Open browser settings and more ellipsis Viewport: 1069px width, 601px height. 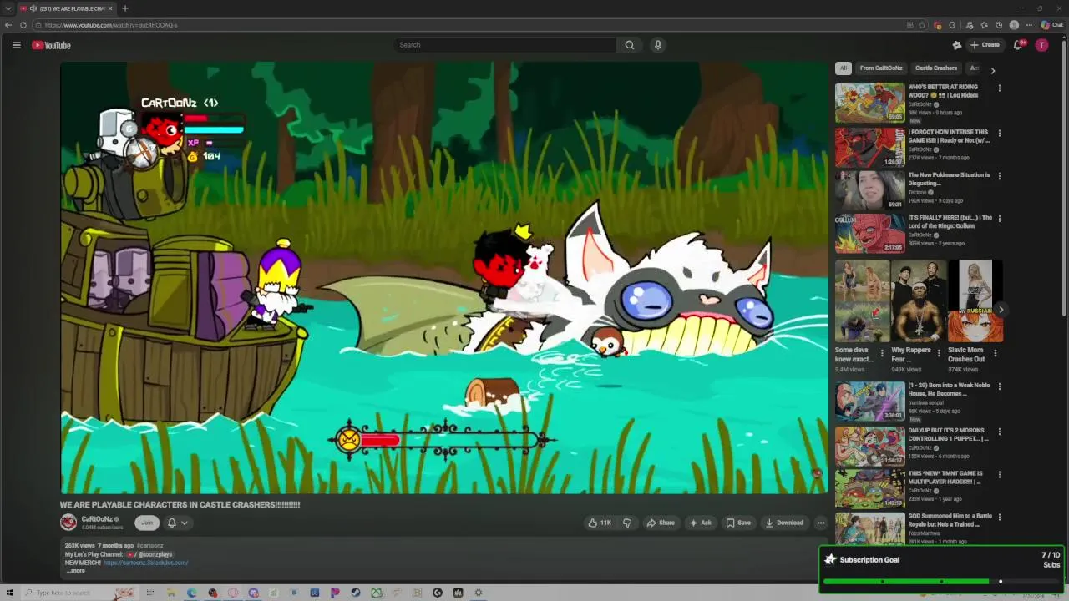coord(1029,25)
